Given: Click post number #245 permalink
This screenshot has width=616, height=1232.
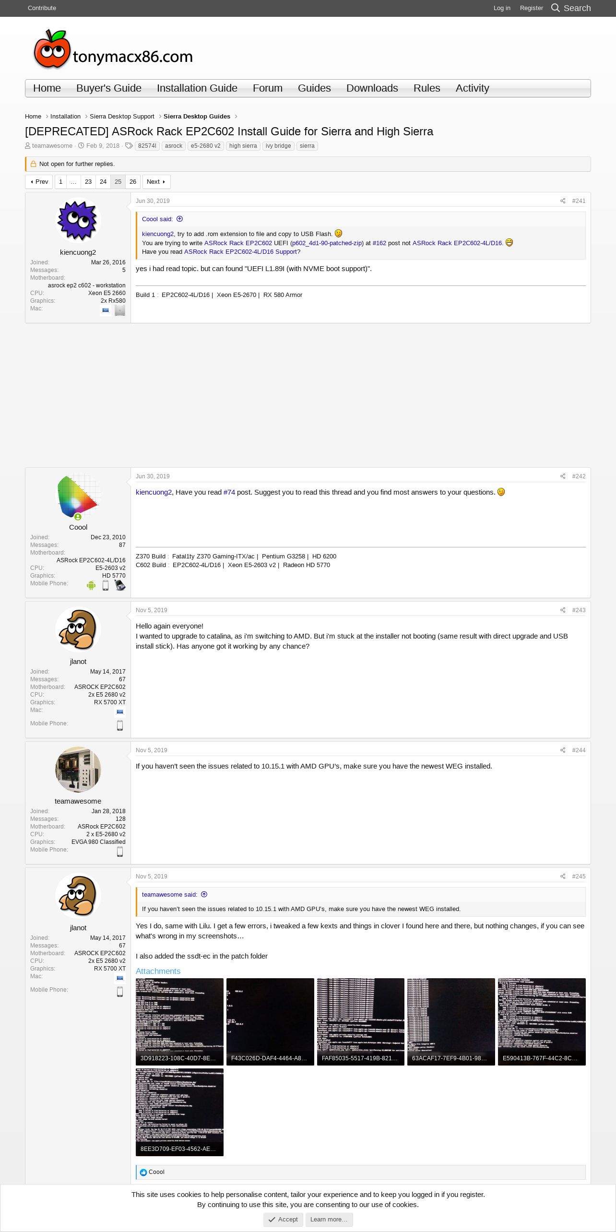Looking at the screenshot, I should 579,877.
